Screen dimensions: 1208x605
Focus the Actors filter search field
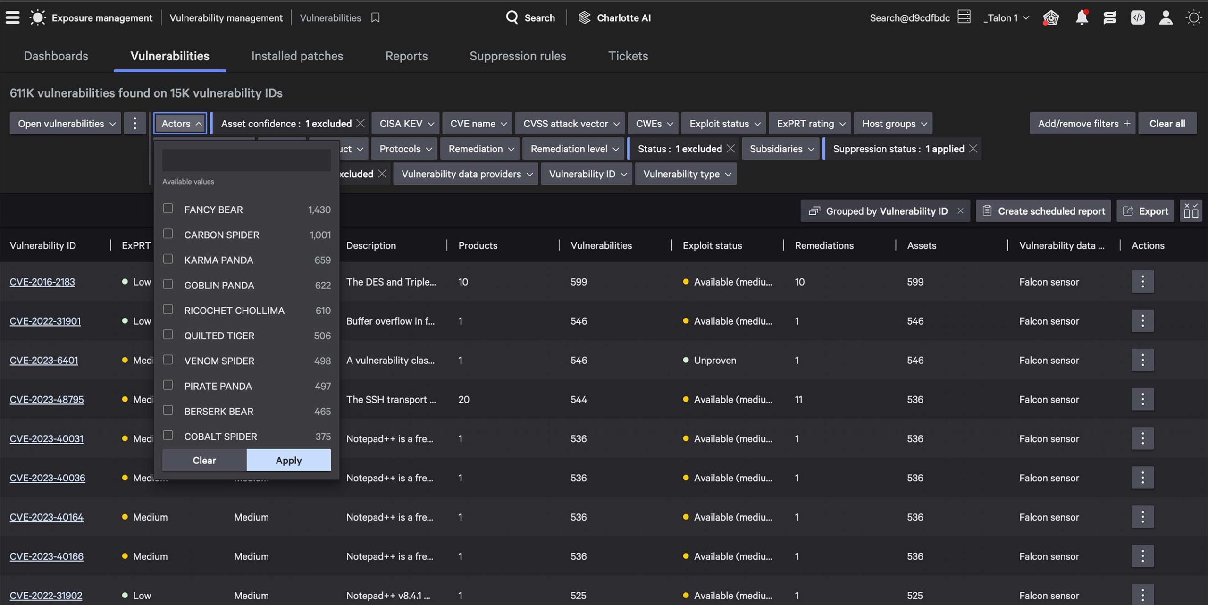pos(246,160)
